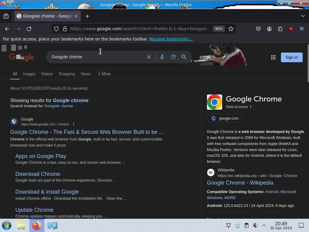Reset the 90% zoom level indicator
Screen dimensions: 309x232
[219, 29]
